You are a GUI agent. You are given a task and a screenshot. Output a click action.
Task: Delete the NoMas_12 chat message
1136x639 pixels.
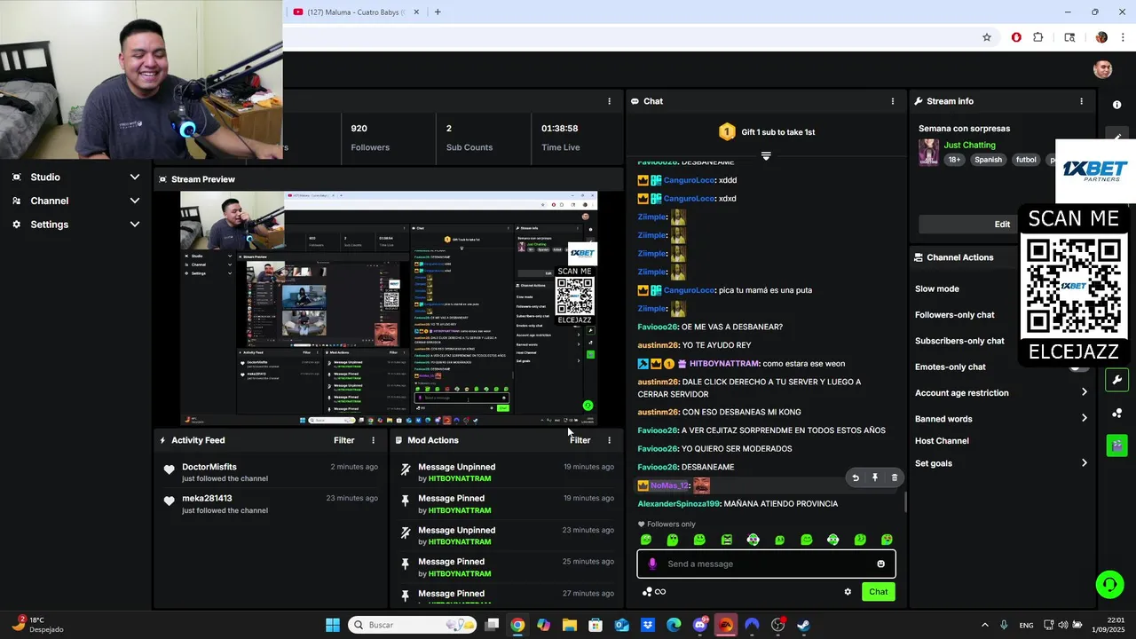[x=894, y=477]
